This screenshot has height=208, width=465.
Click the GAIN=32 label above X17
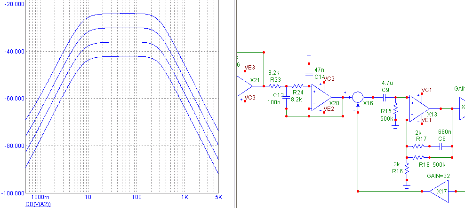[x=438, y=176]
